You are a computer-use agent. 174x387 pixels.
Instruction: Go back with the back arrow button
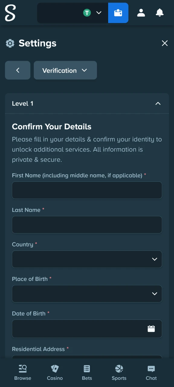18,70
